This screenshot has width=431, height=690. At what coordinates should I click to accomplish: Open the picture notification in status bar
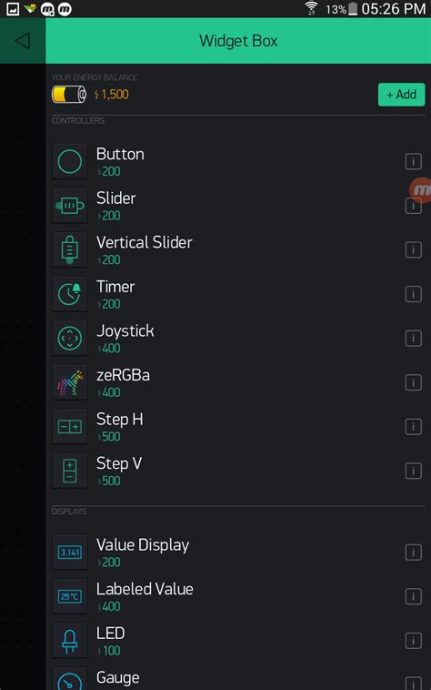13,9
